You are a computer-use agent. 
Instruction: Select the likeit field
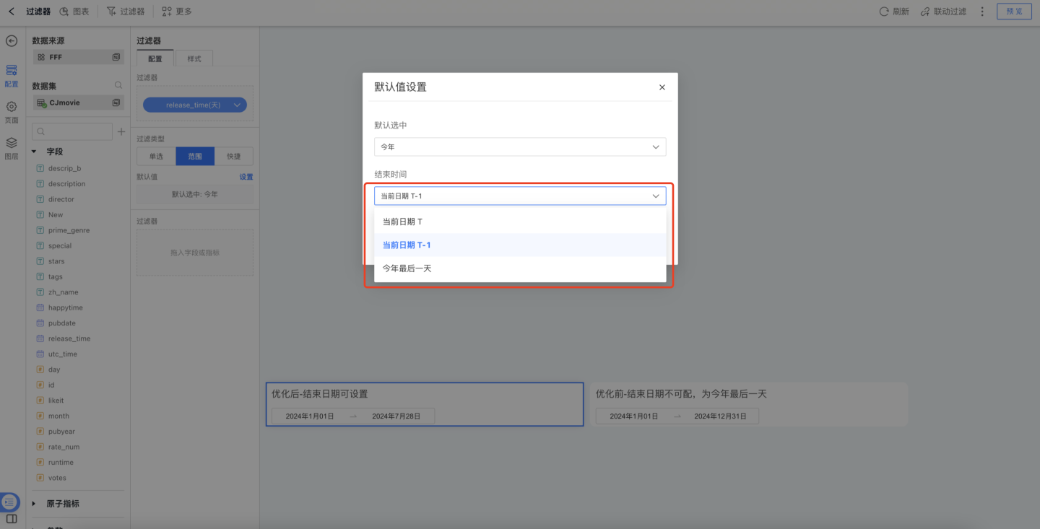56,401
